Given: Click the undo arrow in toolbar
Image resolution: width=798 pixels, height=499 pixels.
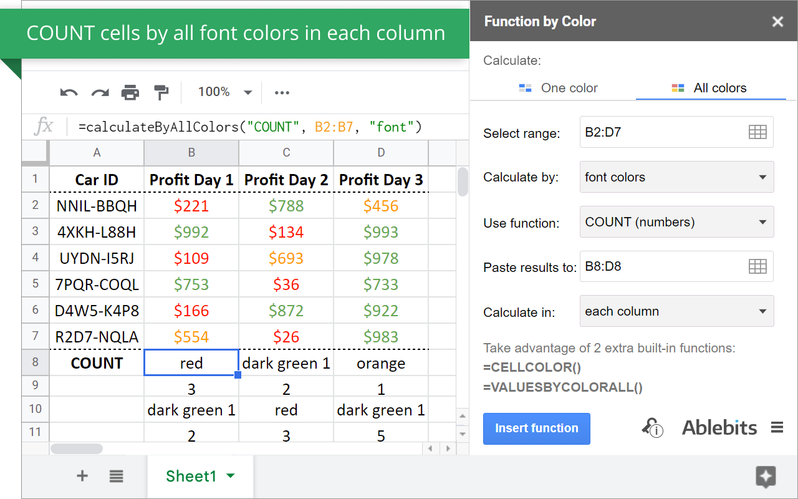Looking at the screenshot, I should 69,92.
